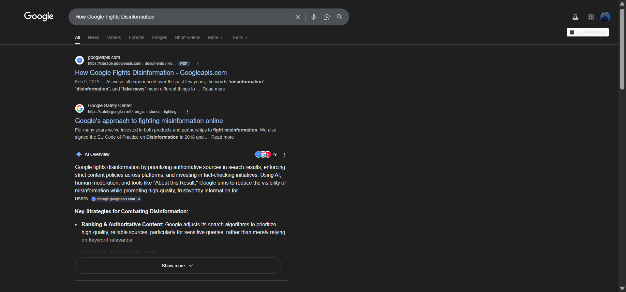The image size is (626, 292).
Task: Open 'Google's approach to fighting misinformation online' result
Action: tap(149, 121)
